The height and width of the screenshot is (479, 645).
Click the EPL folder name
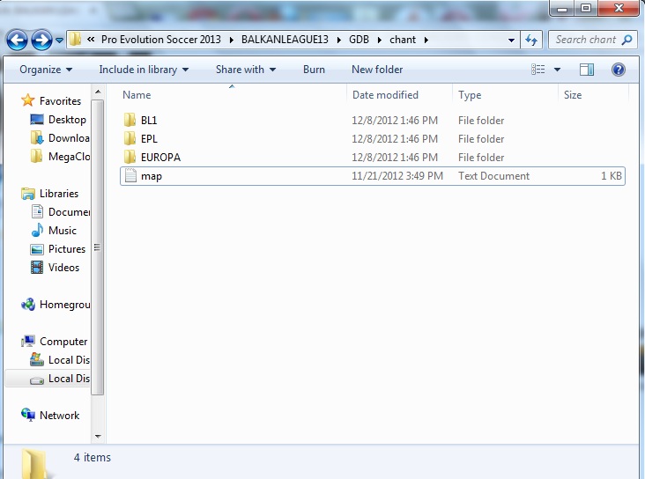point(149,139)
